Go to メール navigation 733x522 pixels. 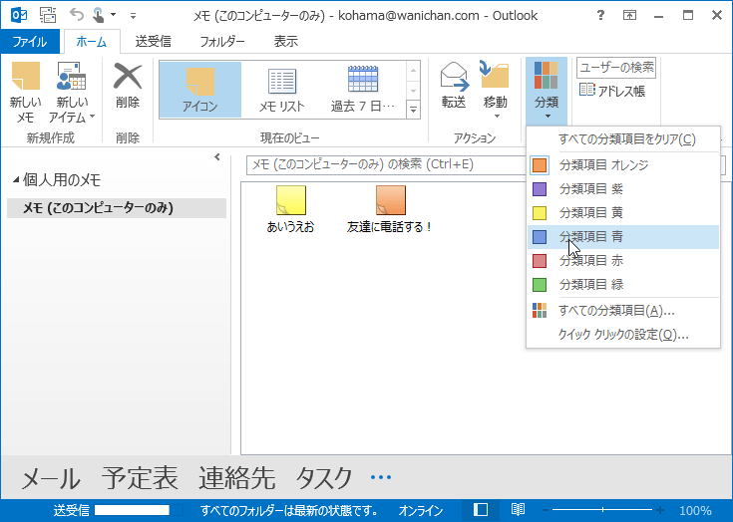click(x=51, y=478)
